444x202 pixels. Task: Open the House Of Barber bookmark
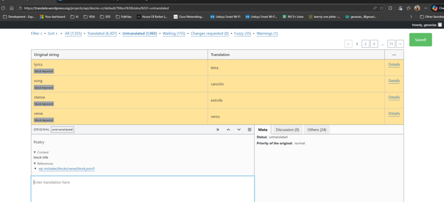pyautogui.click(x=152, y=17)
